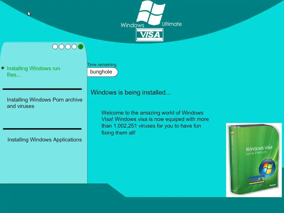Click the second white progress dot

(61, 47)
